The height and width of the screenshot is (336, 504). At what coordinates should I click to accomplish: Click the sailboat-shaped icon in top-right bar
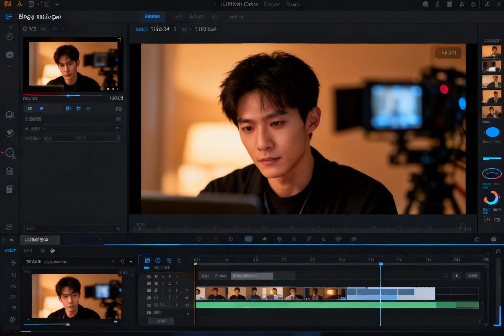[462, 4]
